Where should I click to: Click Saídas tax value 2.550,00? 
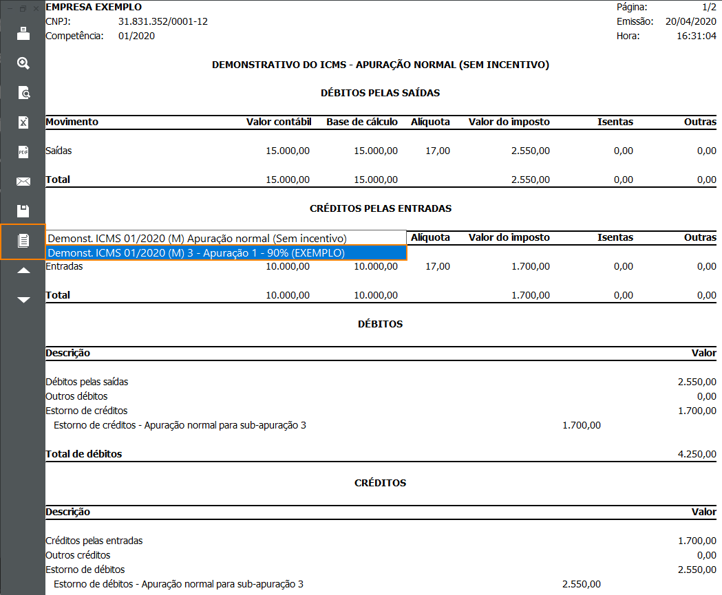[531, 151]
